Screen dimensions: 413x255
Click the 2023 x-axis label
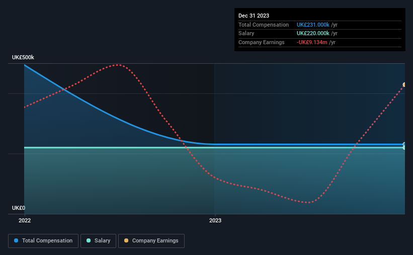click(215, 220)
